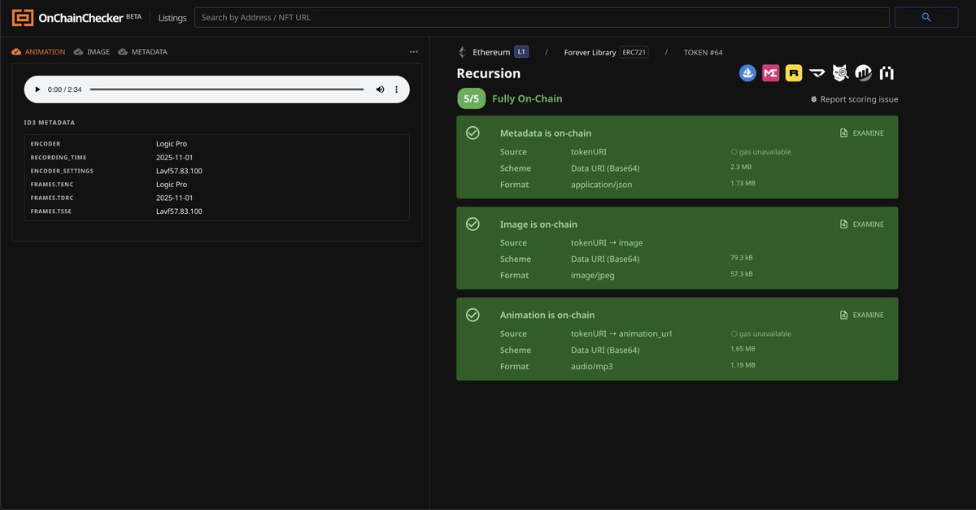Click the tokenURI → image source value
This screenshot has height=510, width=976.
607,242
